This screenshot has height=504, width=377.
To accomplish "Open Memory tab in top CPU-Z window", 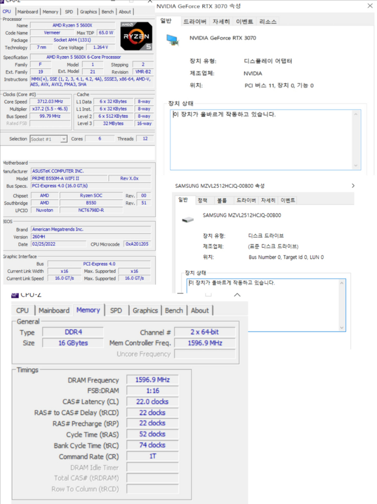I will click(50, 12).
